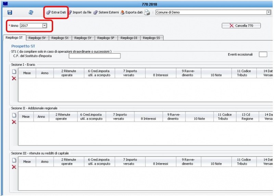The height and width of the screenshot is (196, 274).
Task: Click Estrai Dati in the toolbar
Action: 56,12
